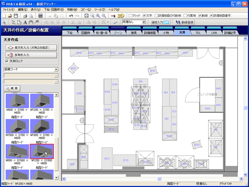The width and height of the screenshot is (249, 187).
Task: Click the open file folder icon
Action: (x=10, y=15)
